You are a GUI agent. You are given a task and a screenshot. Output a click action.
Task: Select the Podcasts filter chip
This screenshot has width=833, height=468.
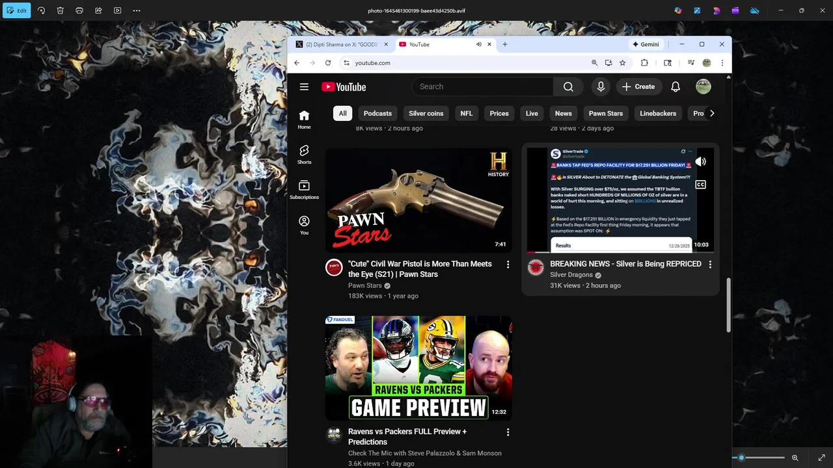[x=377, y=113]
